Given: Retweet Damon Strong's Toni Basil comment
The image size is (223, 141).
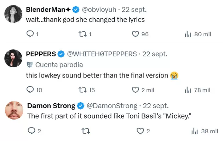Looking at the screenshot, I should [x=85, y=131].
